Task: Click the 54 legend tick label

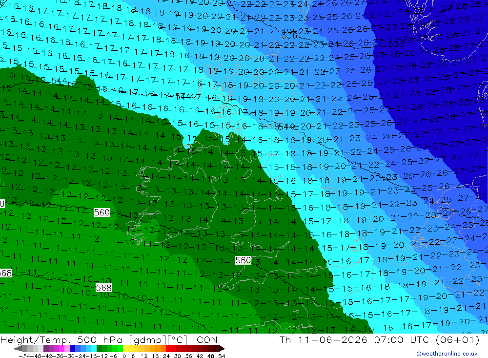Action: pos(222,356)
